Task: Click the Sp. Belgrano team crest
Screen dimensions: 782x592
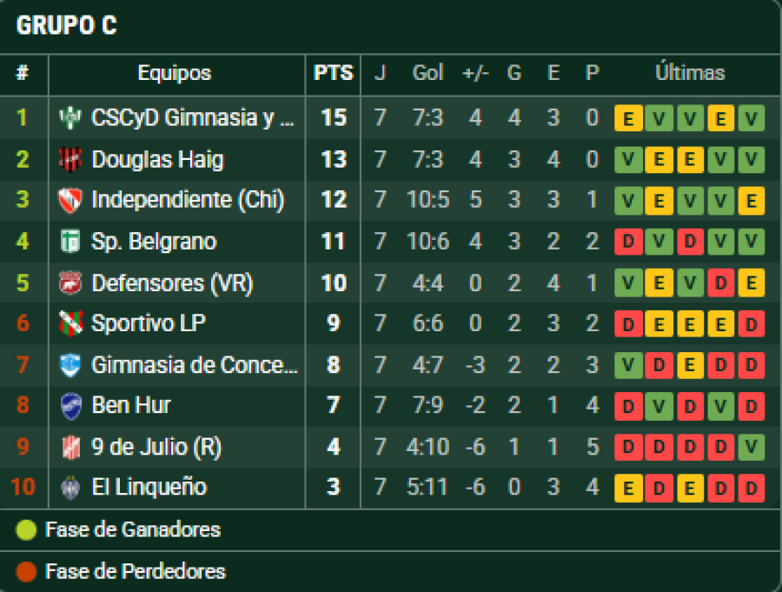Action: click(x=70, y=241)
